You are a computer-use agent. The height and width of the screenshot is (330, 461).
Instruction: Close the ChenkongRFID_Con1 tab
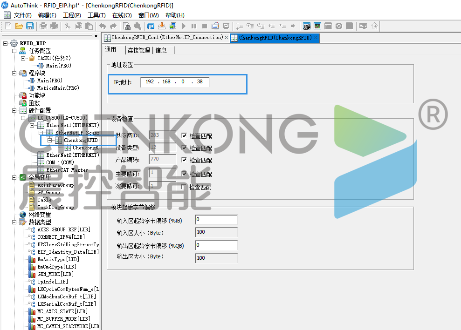[x=226, y=38]
